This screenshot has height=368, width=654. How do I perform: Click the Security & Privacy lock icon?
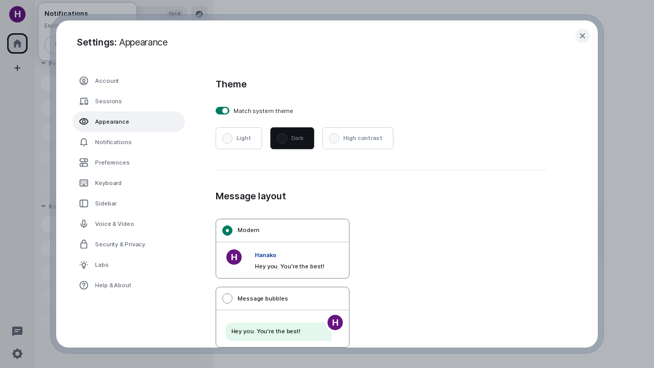[84, 244]
